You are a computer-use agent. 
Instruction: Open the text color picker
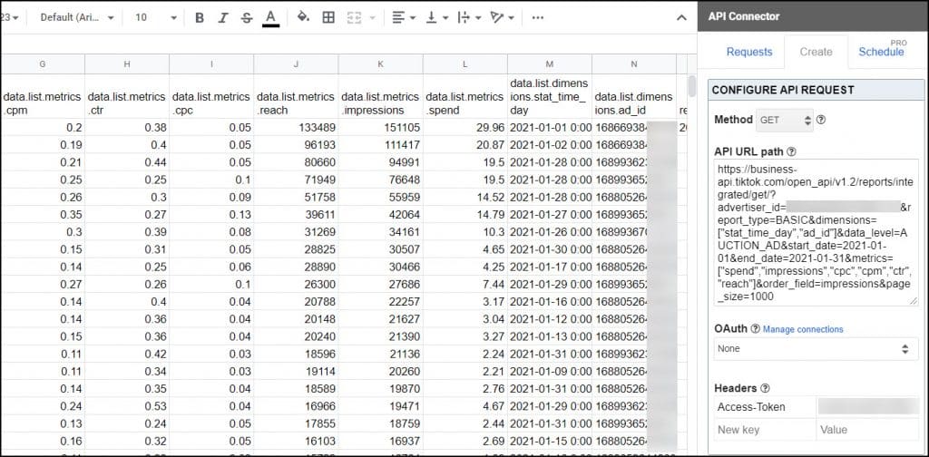pos(270,18)
